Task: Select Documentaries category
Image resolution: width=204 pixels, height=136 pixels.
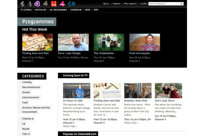Action: pos(31,87)
